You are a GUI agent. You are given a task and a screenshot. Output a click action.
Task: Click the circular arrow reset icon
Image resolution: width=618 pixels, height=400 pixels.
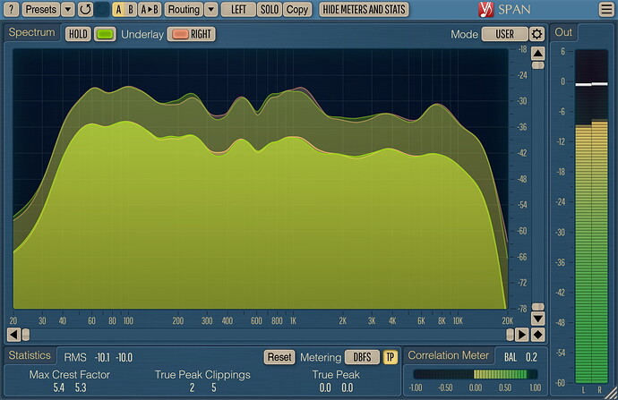[85, 9]
